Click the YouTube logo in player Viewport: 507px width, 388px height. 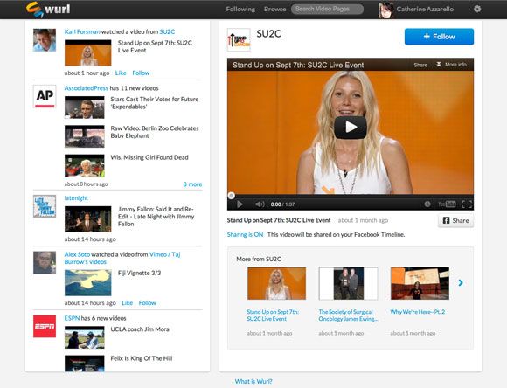pos(447,204)
